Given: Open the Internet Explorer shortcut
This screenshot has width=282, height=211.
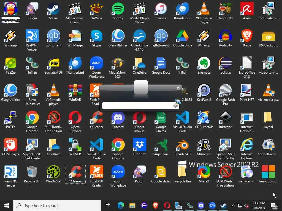Looking at the screenshot, I should click(247, 149).
